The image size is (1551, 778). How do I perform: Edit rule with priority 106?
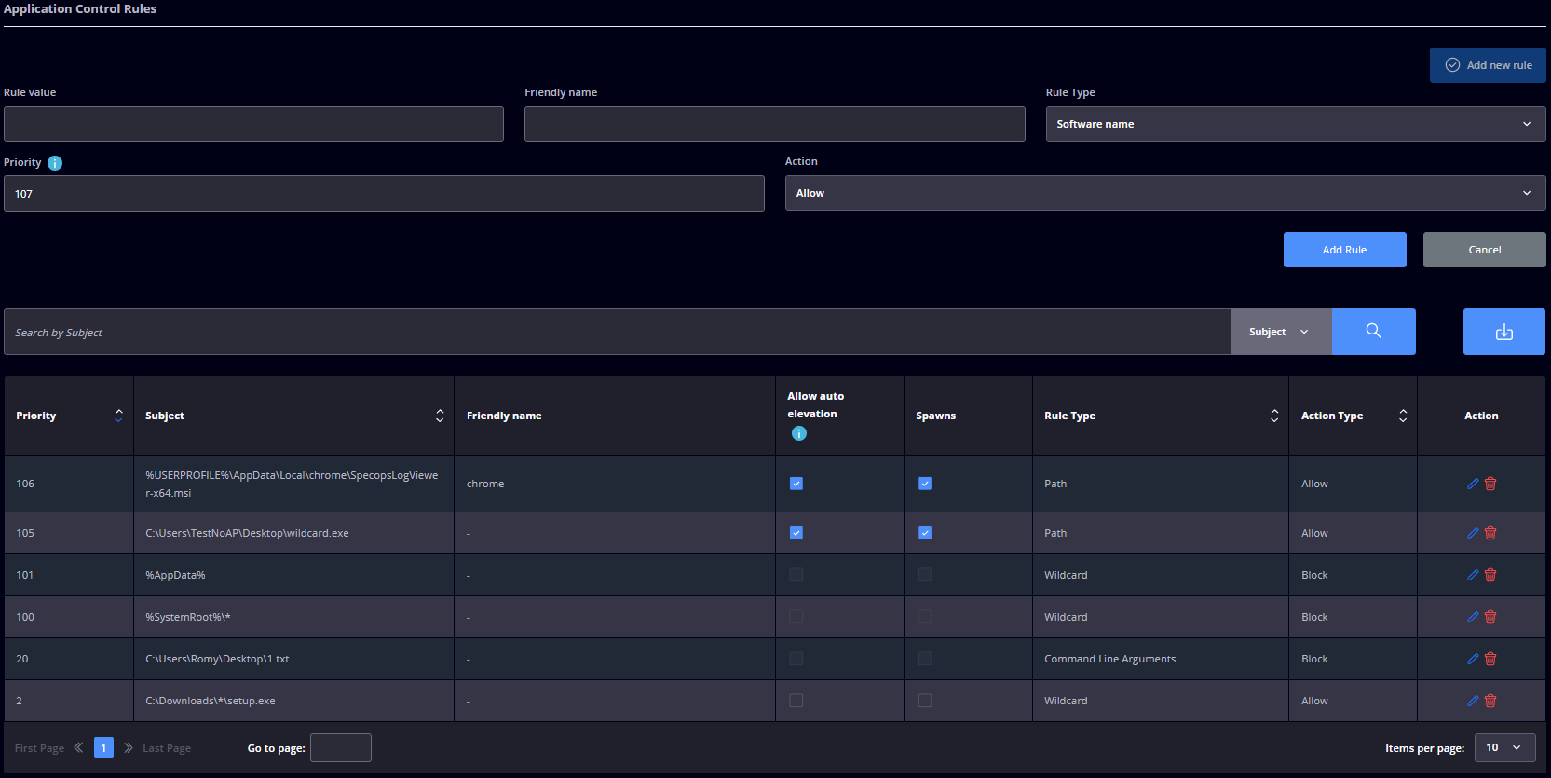(x=1473, y=484)
